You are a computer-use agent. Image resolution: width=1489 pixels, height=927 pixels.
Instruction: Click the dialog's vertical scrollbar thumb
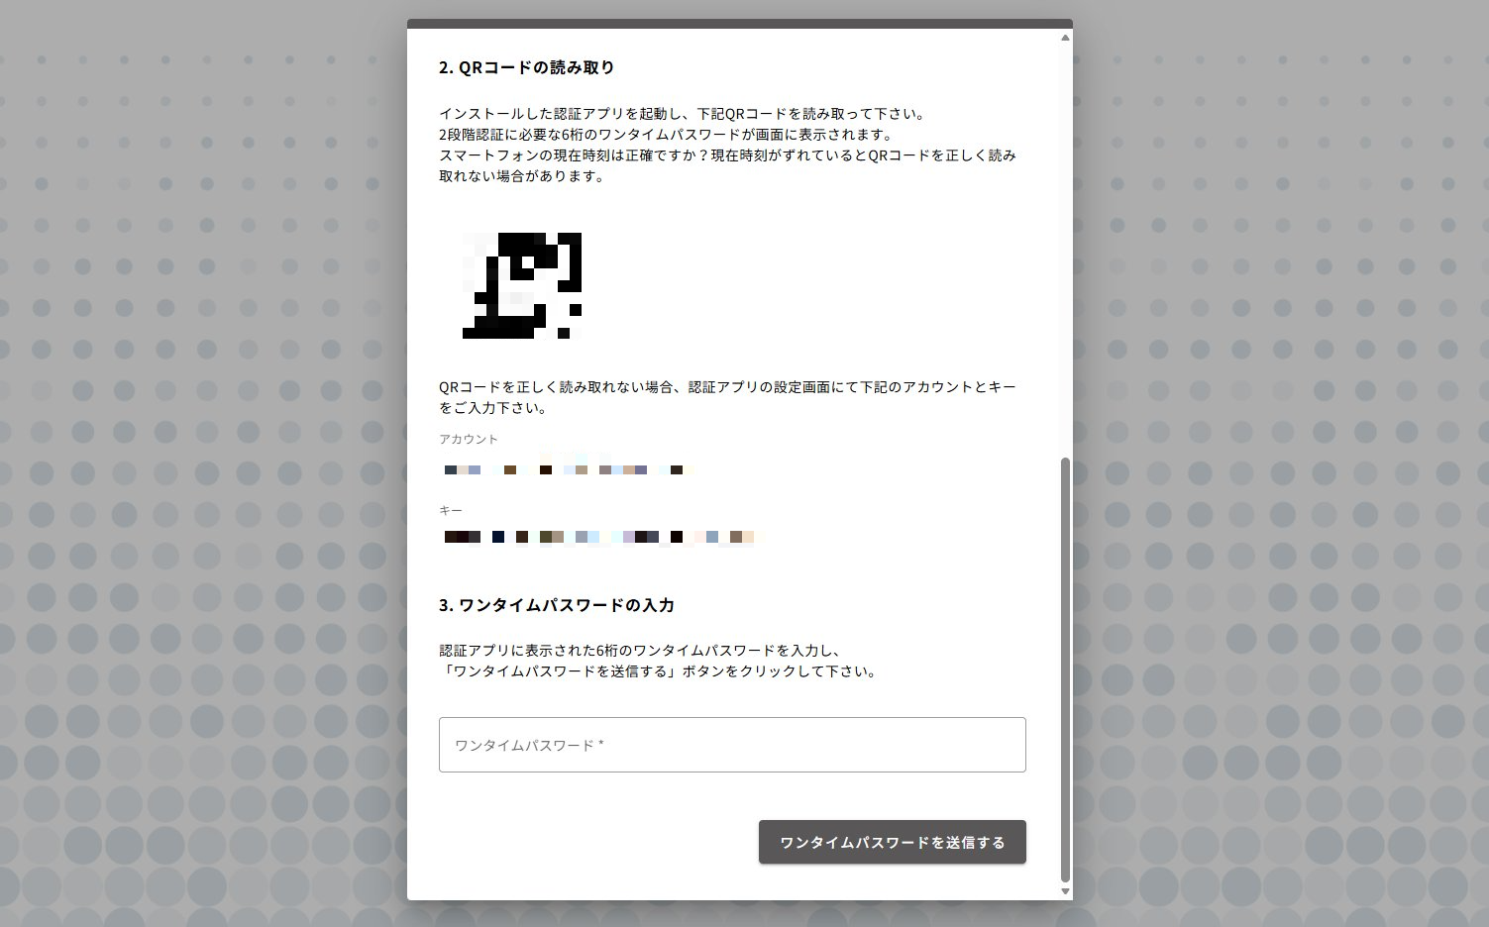[x=1065, y=669]
